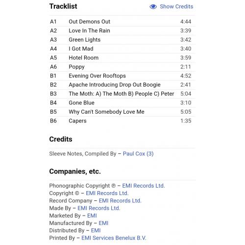
Task: Open EMI Records Ltd. under Record Company
Action: (120, 201)
